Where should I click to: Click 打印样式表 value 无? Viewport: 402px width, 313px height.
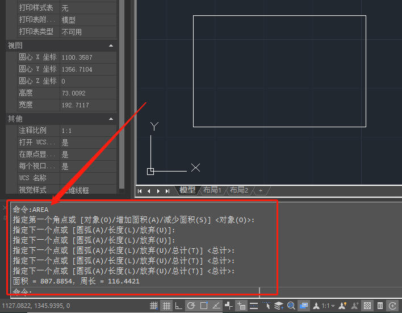pyautogui.click(x=88, y=8)
